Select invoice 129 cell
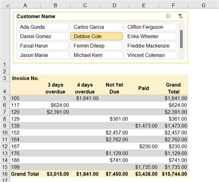 [25, 119]
